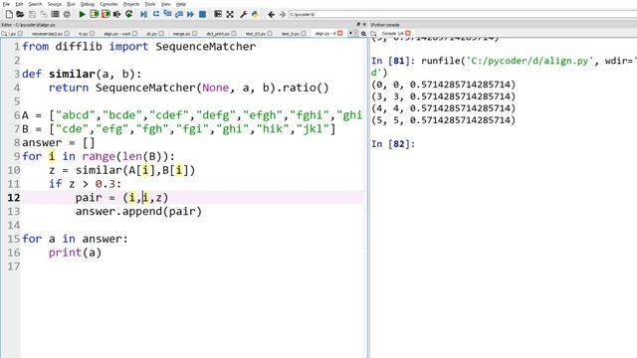Run current cell and advance
Screen dimensions: 637x358
click(x=106, y=14)
